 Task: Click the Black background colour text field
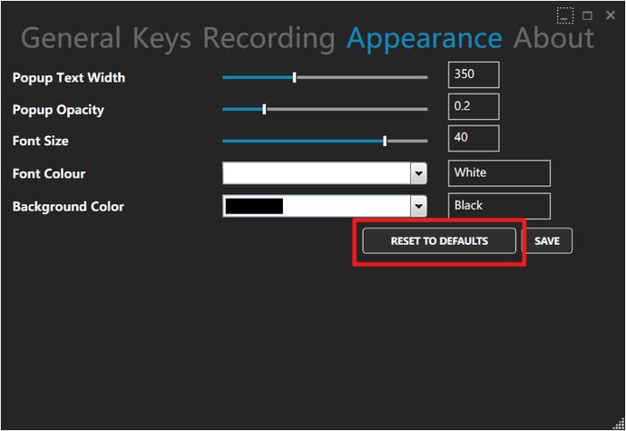(x=499, y=206)
